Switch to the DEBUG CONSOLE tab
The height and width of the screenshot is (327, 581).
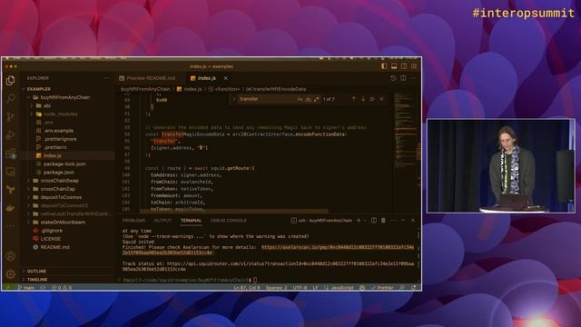pos(228,220)
